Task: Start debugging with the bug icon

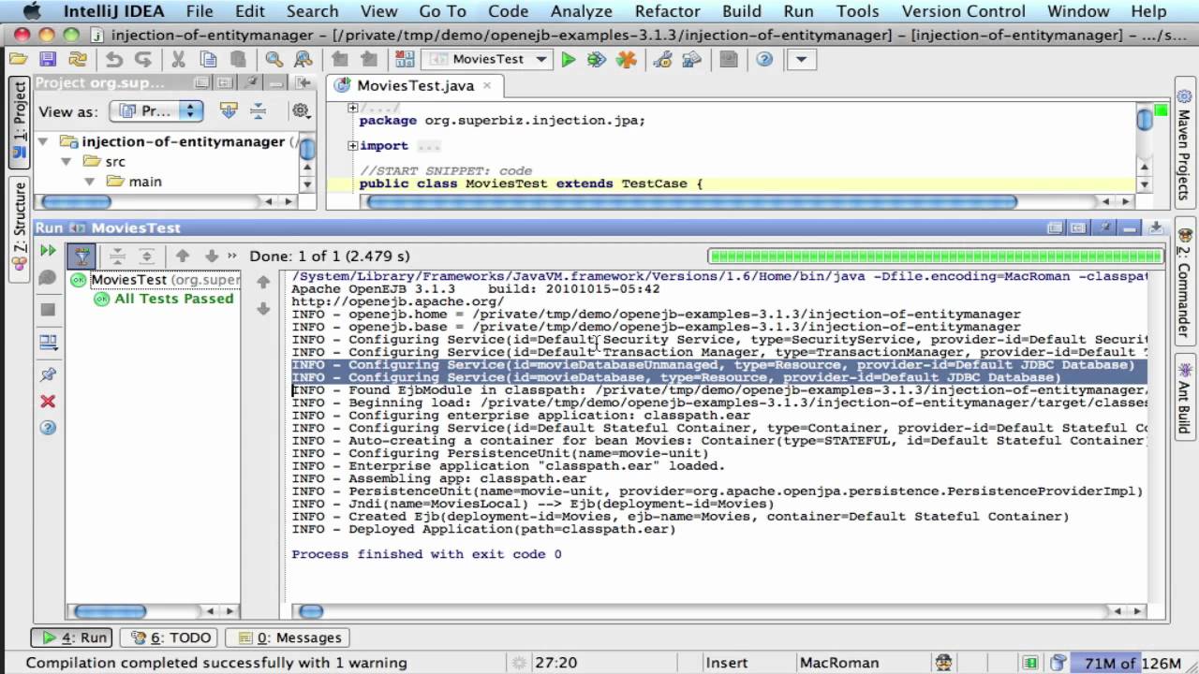Action: 597,59
